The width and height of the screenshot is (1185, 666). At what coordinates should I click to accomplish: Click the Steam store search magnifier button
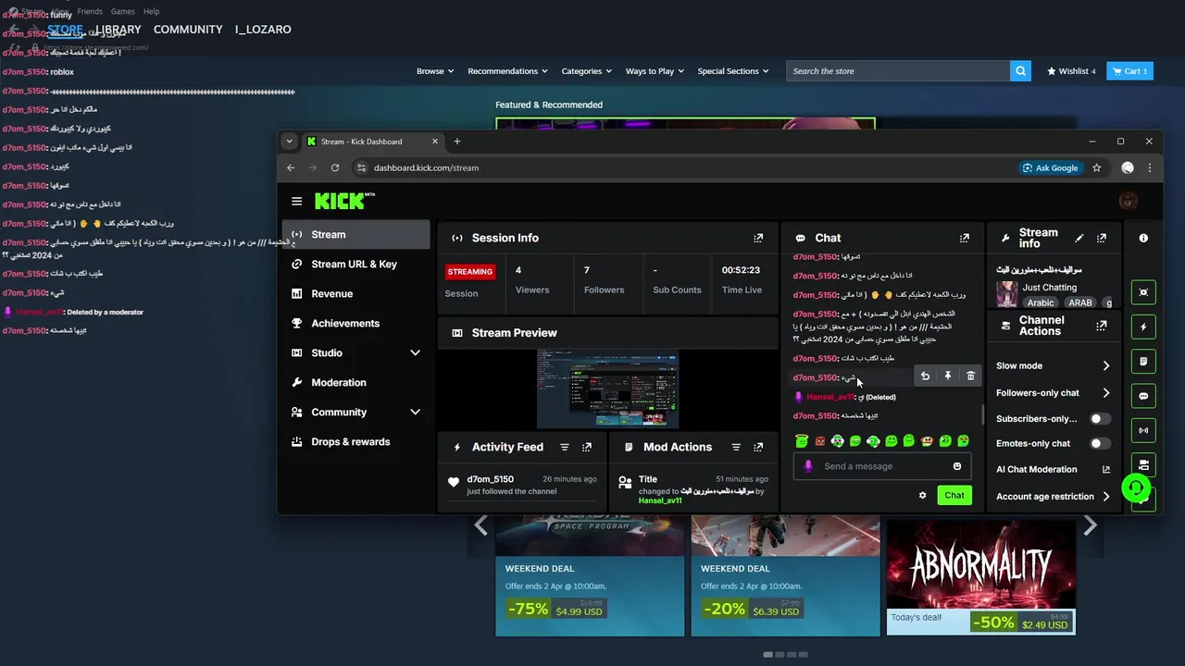pyautogui.click(x=1020, y=71)
